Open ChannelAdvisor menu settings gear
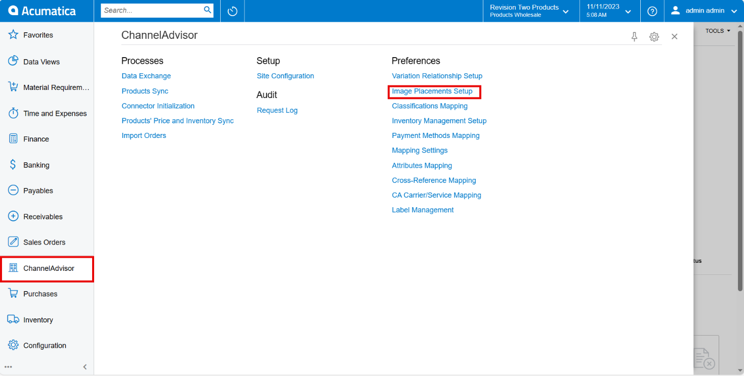 (x=654, y=37)
